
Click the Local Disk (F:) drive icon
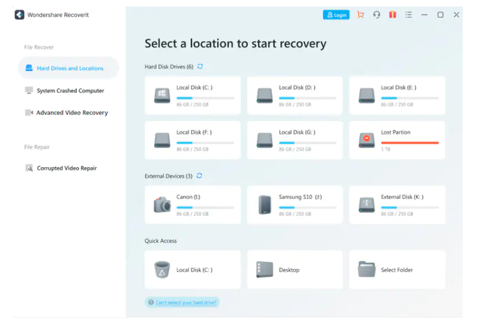[x=162, y=140]
